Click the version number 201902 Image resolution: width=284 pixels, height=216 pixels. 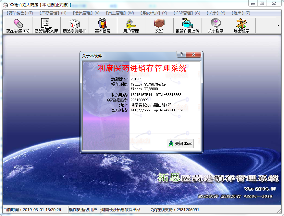tap(136, 79)
